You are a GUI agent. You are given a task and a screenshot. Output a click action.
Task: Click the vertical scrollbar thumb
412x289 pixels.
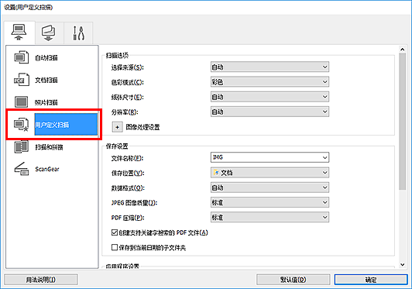click(x=402, y=121)
